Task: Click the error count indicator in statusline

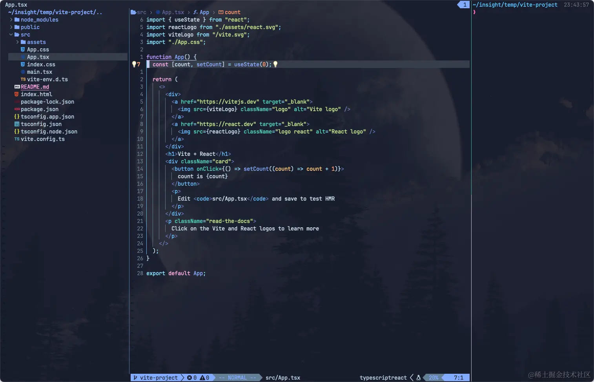Action: [x=192, y=378]
